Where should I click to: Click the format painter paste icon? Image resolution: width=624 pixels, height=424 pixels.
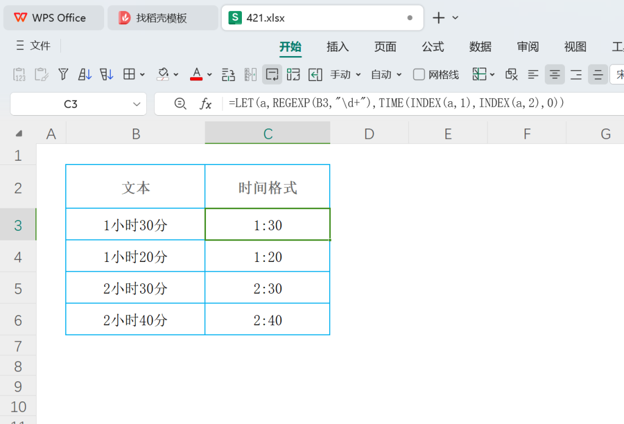click(x=41, y=74)
